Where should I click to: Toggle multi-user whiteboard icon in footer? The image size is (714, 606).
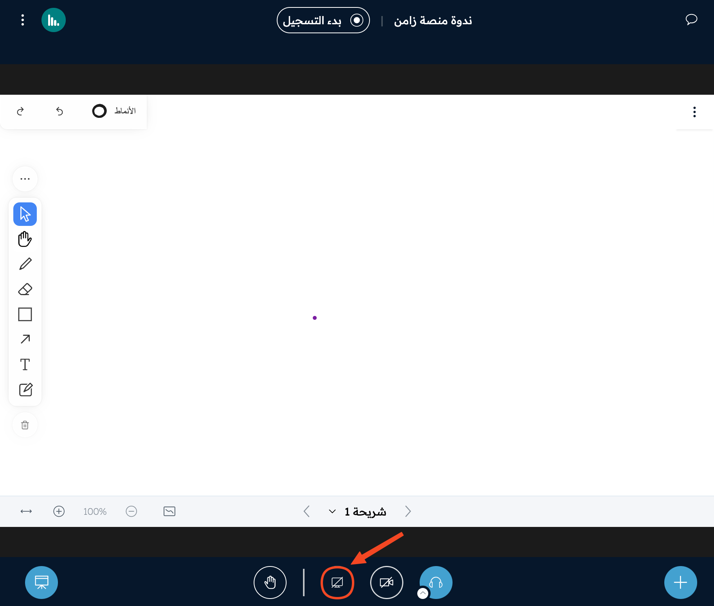pyautogui.click(x=169, y=511)
